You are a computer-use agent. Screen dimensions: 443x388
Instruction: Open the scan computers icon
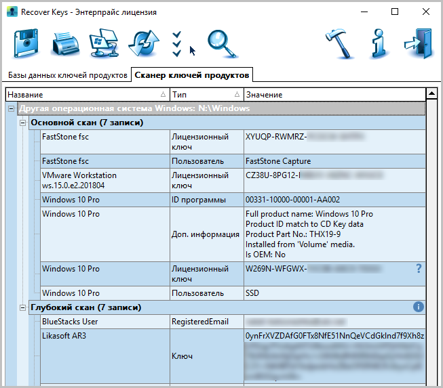coord(104,43)
